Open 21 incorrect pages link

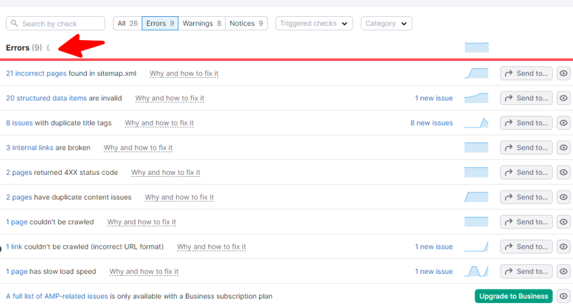tap(36, 73)
